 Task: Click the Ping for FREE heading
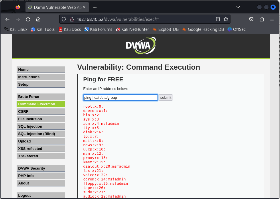(103, 79)
